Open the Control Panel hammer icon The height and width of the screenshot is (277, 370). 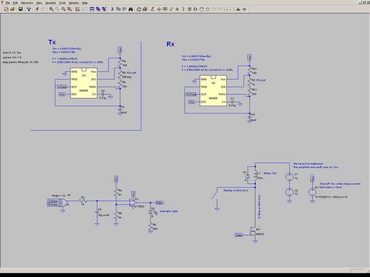[x=28, y=9]
